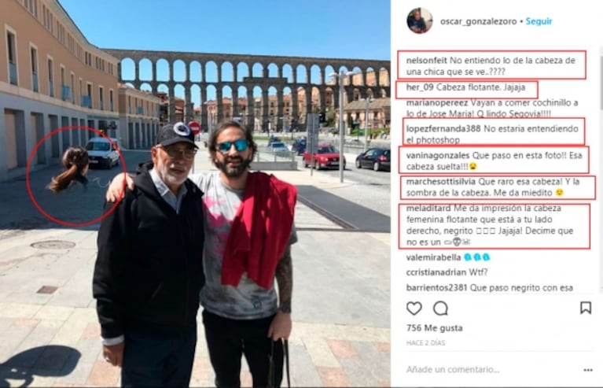Screen dimensions: 603x388
Task: Open commenter her_09's profile
Action: point(420,87)
